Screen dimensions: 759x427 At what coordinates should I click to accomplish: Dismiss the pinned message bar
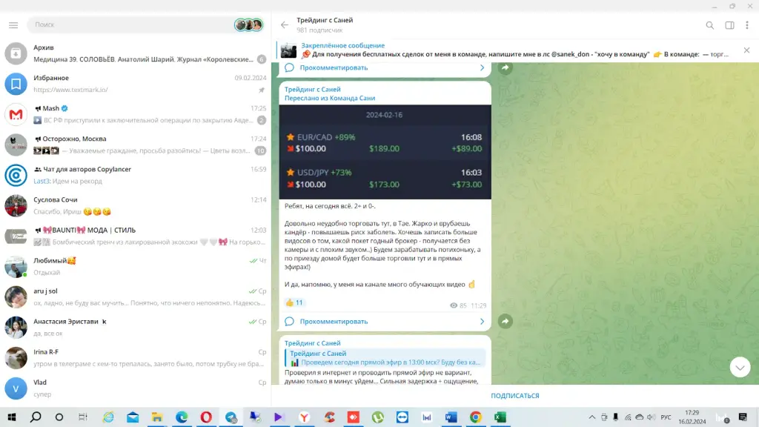tap(746, 50)
